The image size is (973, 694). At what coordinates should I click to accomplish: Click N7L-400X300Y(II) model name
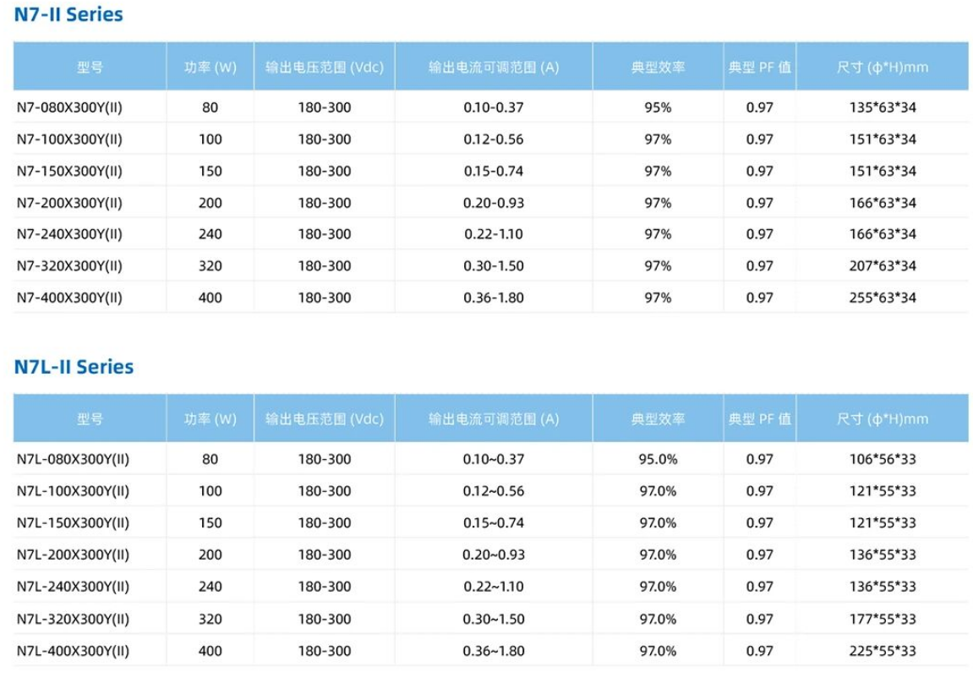(x=74, y=651)
